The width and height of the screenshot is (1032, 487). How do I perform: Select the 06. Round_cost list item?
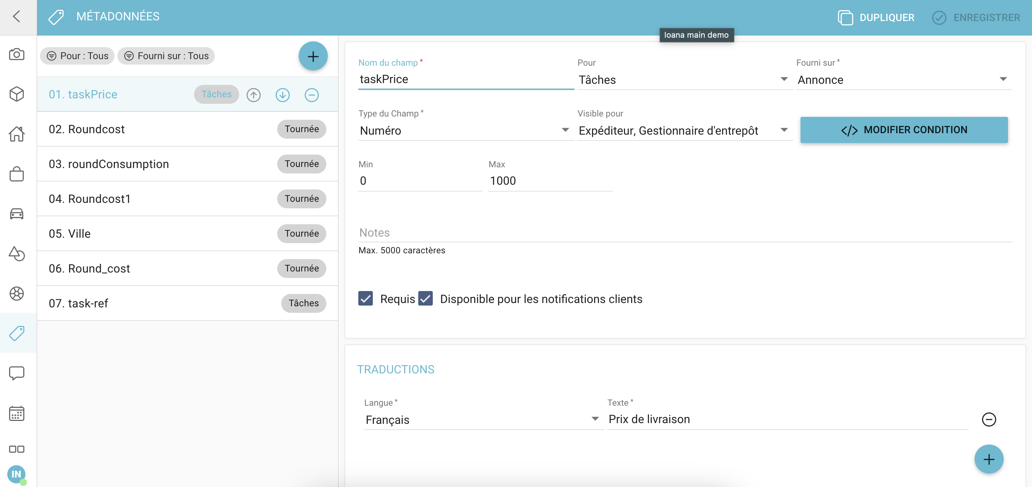(188, 269)
